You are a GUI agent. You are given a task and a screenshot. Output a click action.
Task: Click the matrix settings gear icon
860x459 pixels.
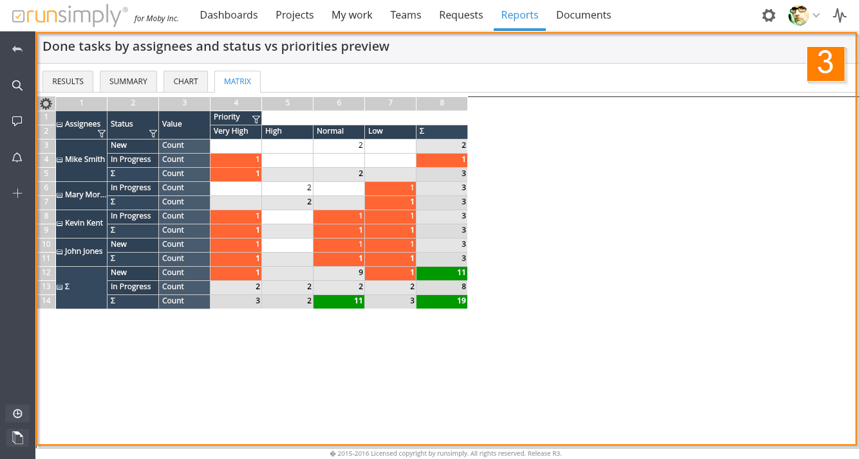point(46,104)
